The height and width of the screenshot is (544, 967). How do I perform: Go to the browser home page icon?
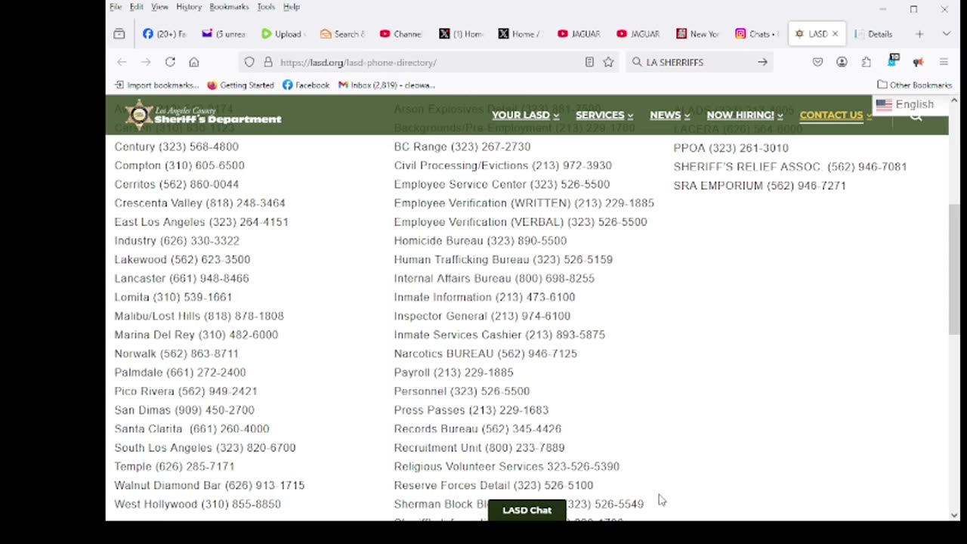coord(194,62)
